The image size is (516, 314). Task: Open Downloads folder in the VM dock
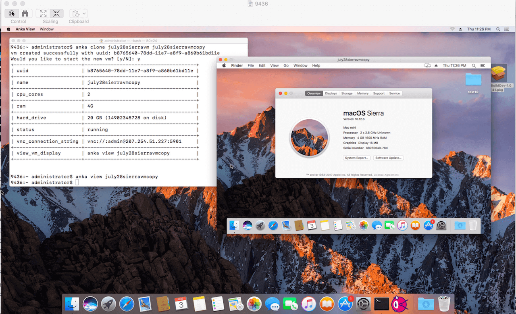(x=460, y=225)
